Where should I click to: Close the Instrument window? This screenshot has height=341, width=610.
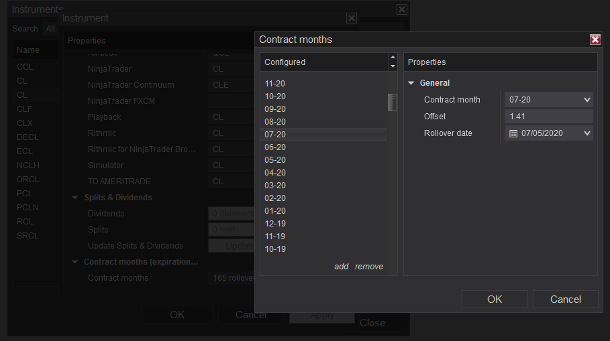click(351, 18)
